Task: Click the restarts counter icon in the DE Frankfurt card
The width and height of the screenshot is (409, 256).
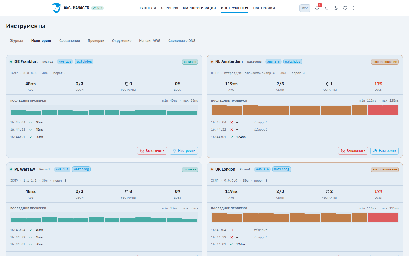Action: tap(127, 84)
